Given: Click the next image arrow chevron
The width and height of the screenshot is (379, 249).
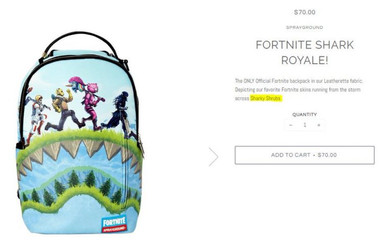Looking at the screenshot, I should click(214, 157).
